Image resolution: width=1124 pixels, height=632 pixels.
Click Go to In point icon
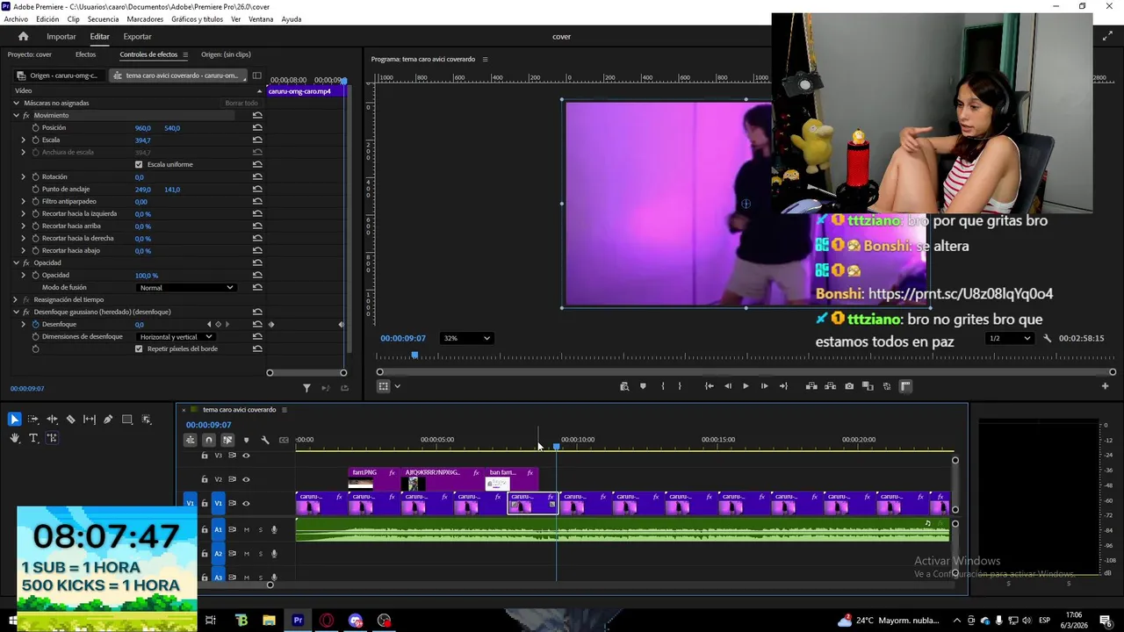709,386
